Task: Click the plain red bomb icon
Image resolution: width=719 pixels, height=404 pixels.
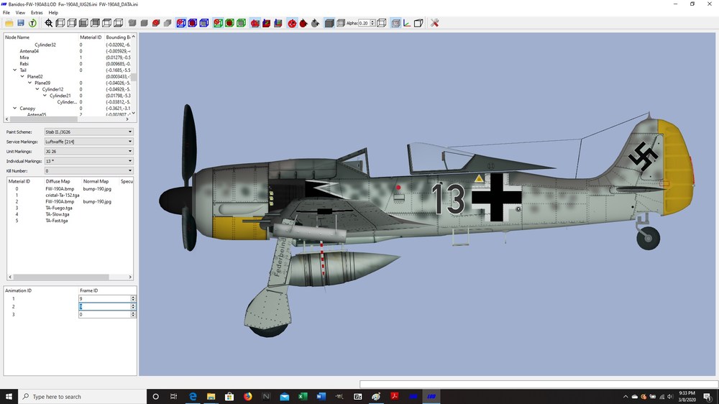Action: pyautogui.click(x=303, y=23)
